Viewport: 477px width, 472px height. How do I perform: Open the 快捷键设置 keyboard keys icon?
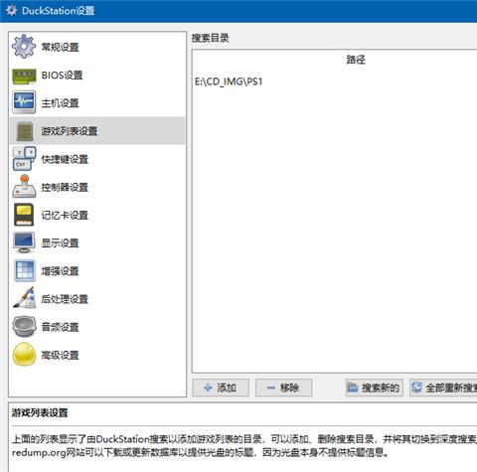coord(24,159)
